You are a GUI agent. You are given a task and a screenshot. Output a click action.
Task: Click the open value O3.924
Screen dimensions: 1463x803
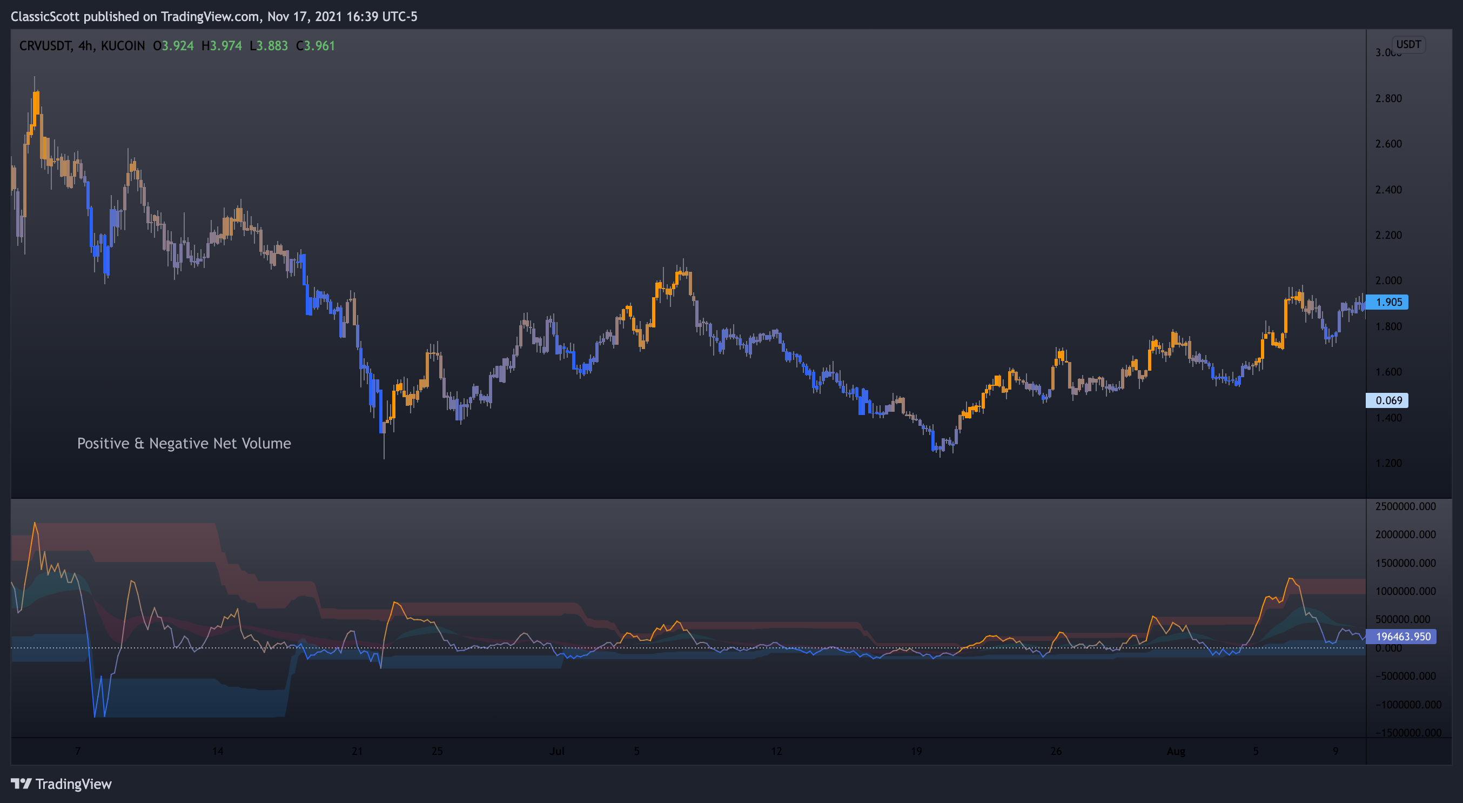click(173, 46)
